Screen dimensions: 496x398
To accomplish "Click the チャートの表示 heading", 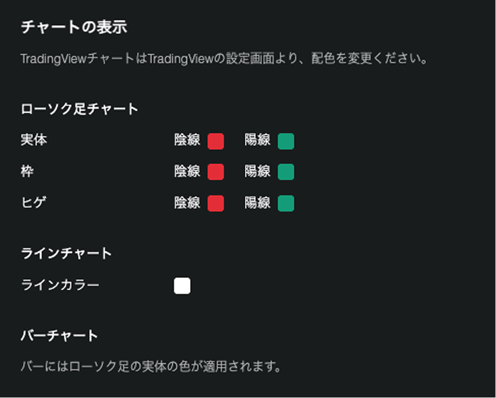I will [x=74, y=27].
